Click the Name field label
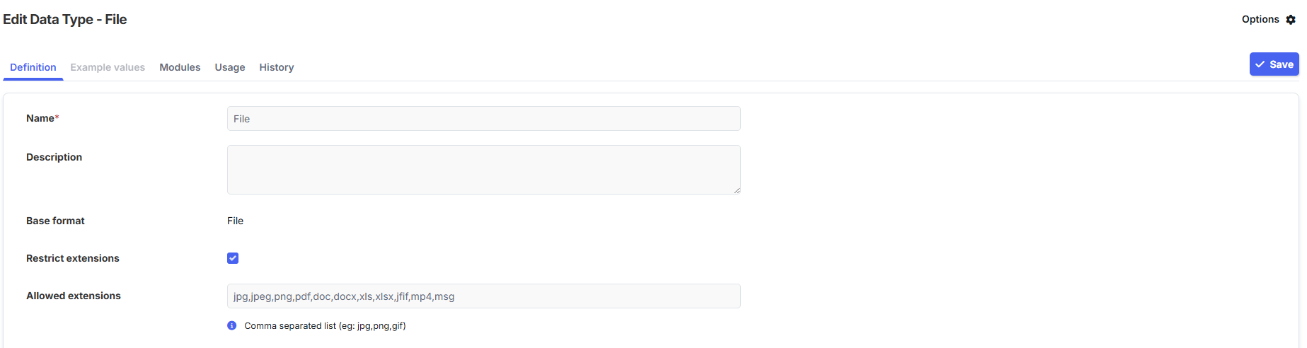This screenshot has height=348, width=1307. click(41, 118)
